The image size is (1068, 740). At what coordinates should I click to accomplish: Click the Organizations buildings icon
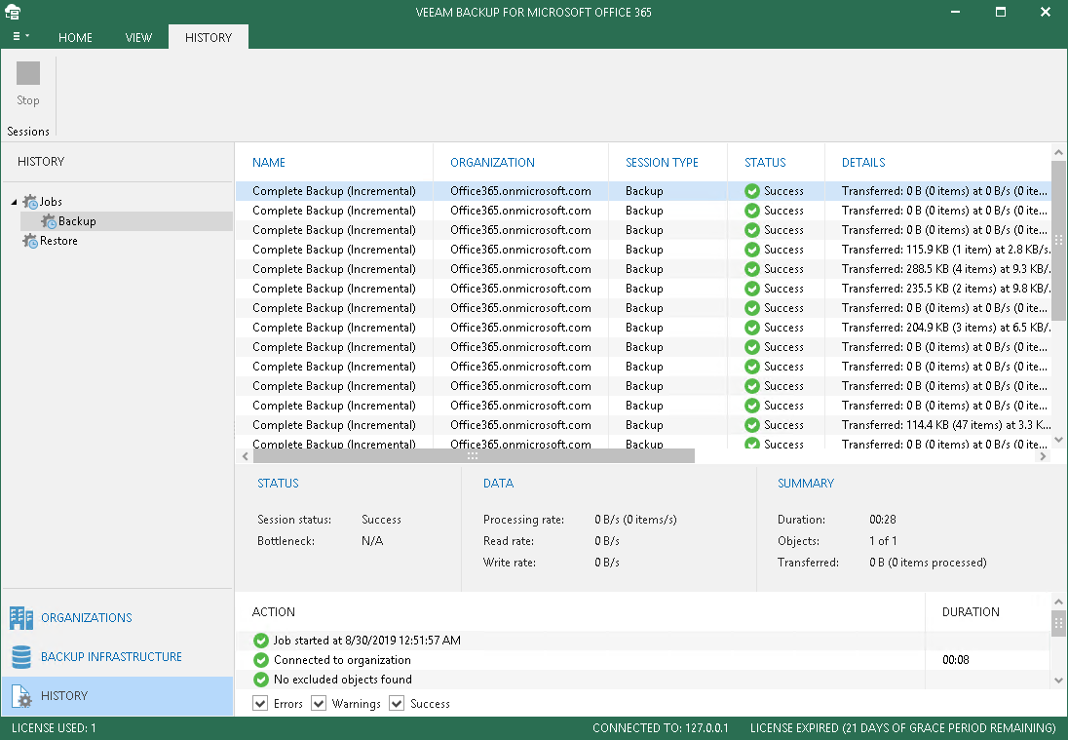pyautogui.click(x=21, y=618)
